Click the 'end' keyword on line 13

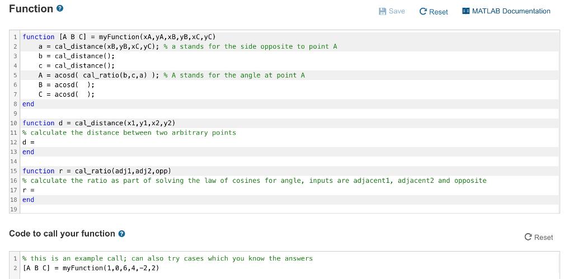pos(28,152)
